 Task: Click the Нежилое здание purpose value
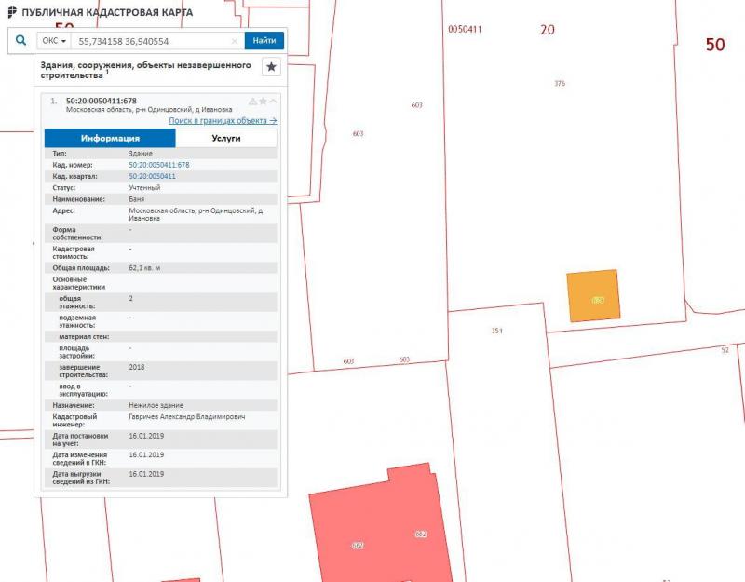pos(156,405)
